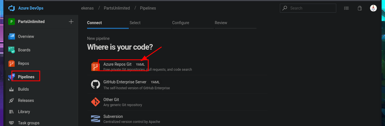Switch to the Configure step tab
385x126 pixels.
pos(181,23)
